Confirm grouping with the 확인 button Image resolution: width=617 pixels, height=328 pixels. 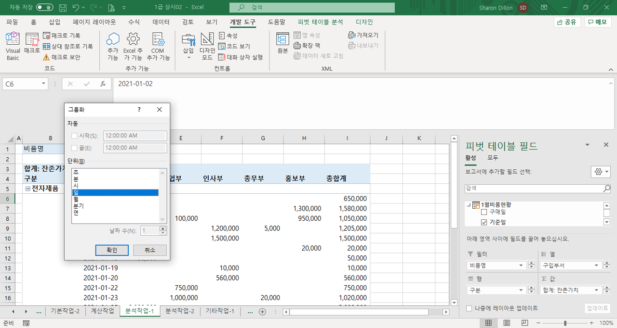pos(111,250)
